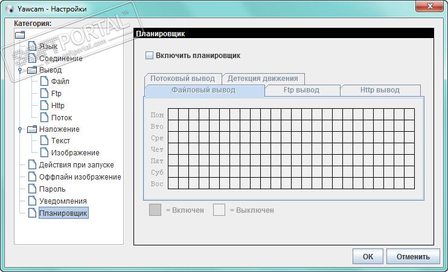
Task: Collapse the Вывод tree node handle
Action: 20,70
